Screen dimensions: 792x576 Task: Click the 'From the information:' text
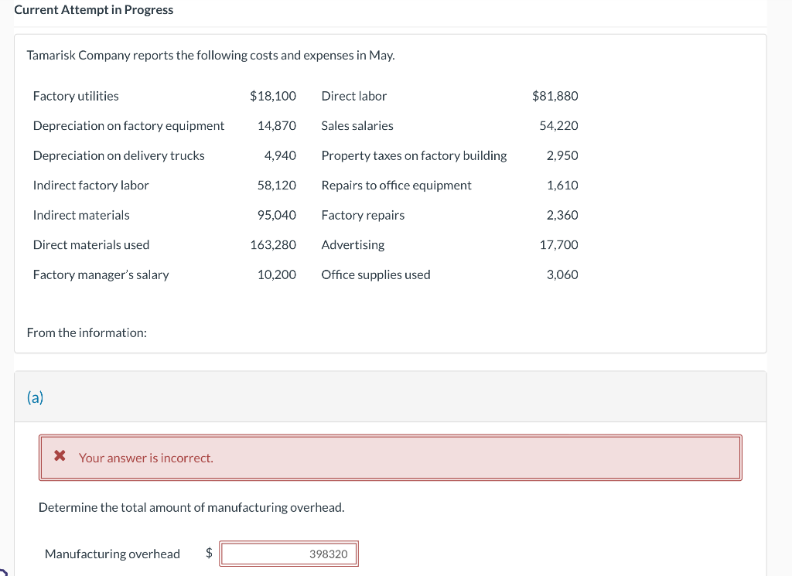(87, 332)
